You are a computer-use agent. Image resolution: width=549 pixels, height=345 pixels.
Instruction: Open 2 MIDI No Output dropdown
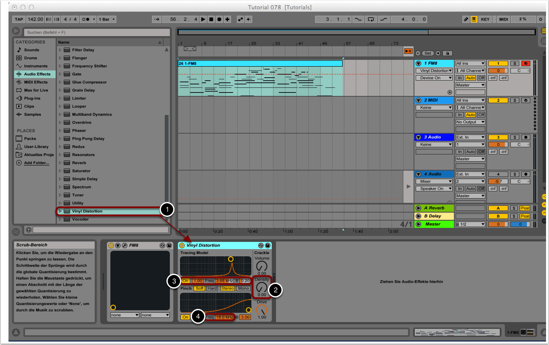tap(470, 122)
